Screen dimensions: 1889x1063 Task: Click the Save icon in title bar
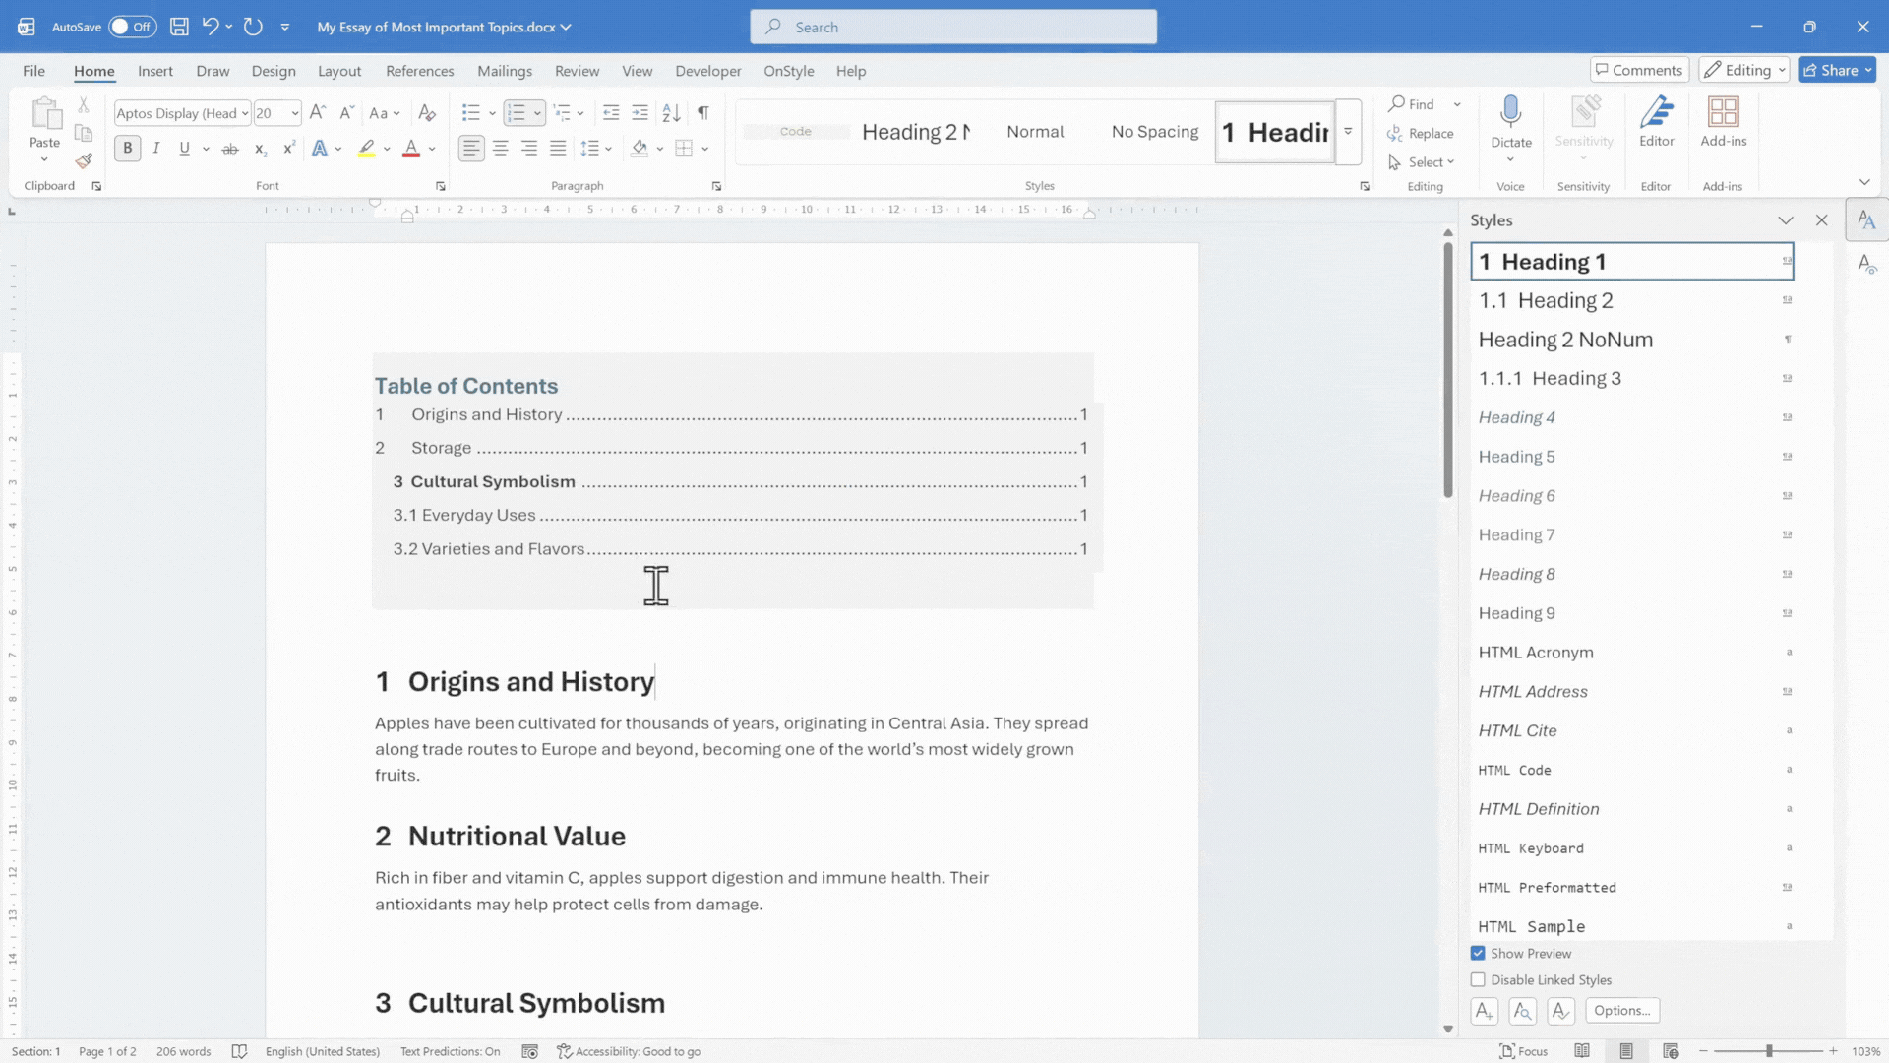pos(179,27)
